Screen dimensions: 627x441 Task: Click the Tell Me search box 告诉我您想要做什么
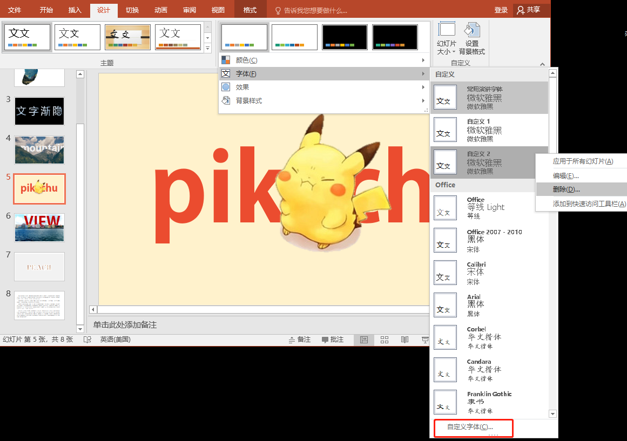pyautogui.click(x=315, y=11)
